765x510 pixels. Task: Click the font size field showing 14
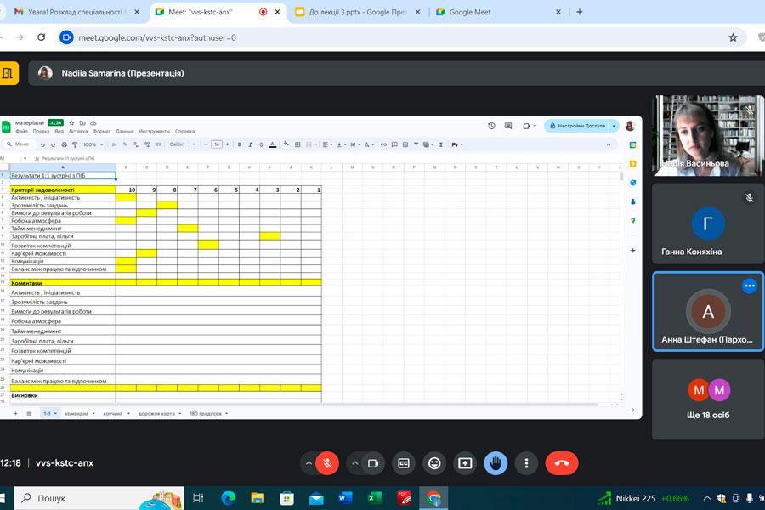pos(217,144)
